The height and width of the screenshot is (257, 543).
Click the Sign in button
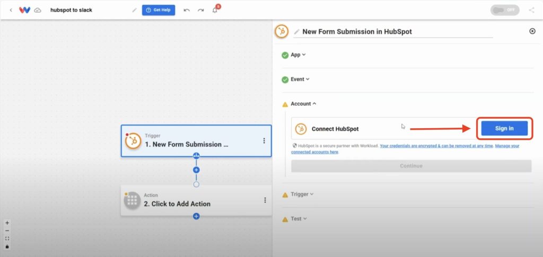pos(504,128)
